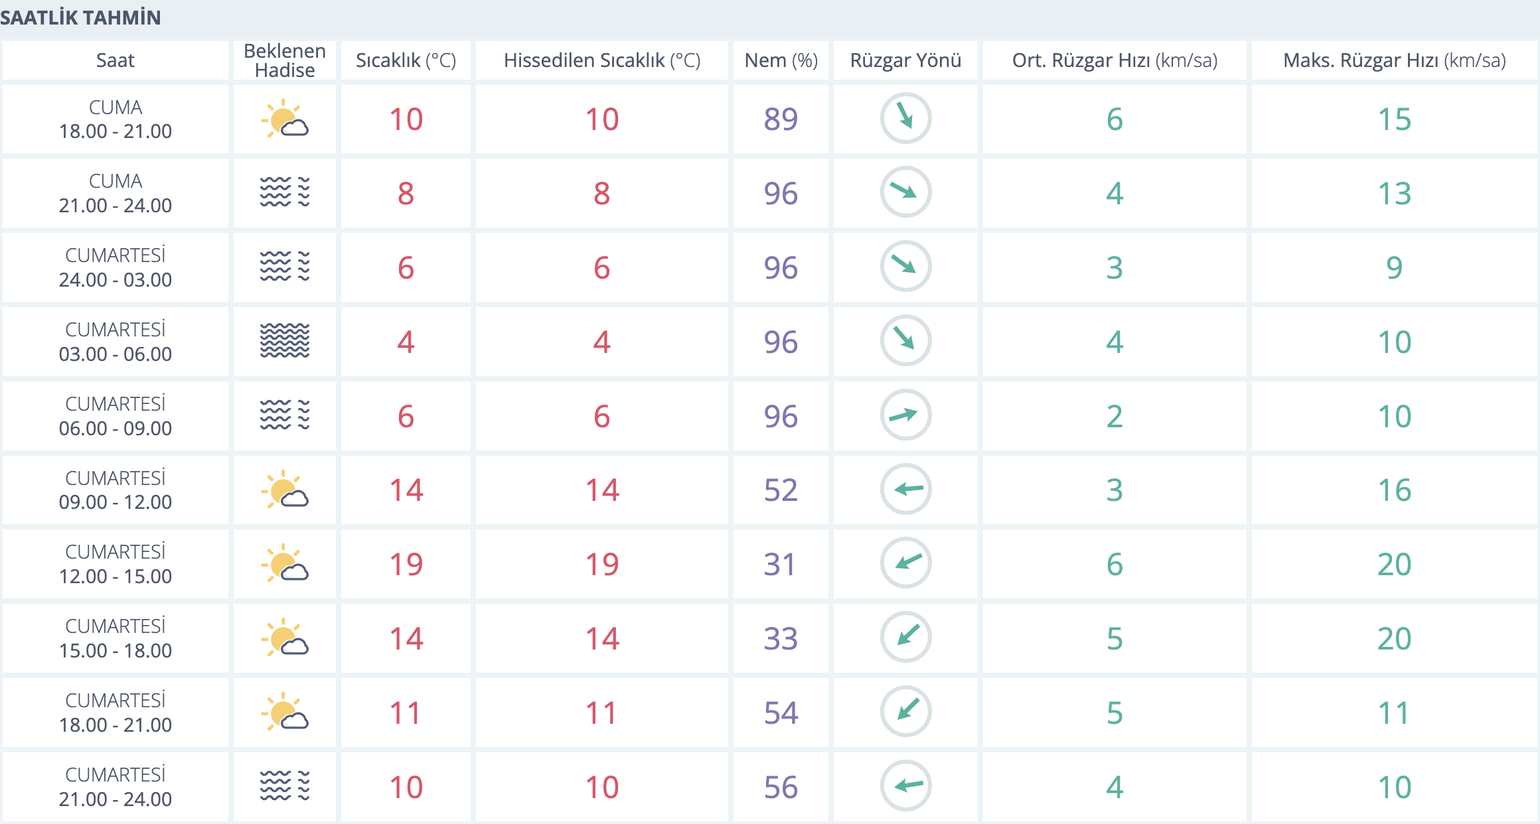Viewport: 1540px width, 824px height.
Task: Click temperature 11 in the Sıcaklık column
Action: tap(406, 713)
